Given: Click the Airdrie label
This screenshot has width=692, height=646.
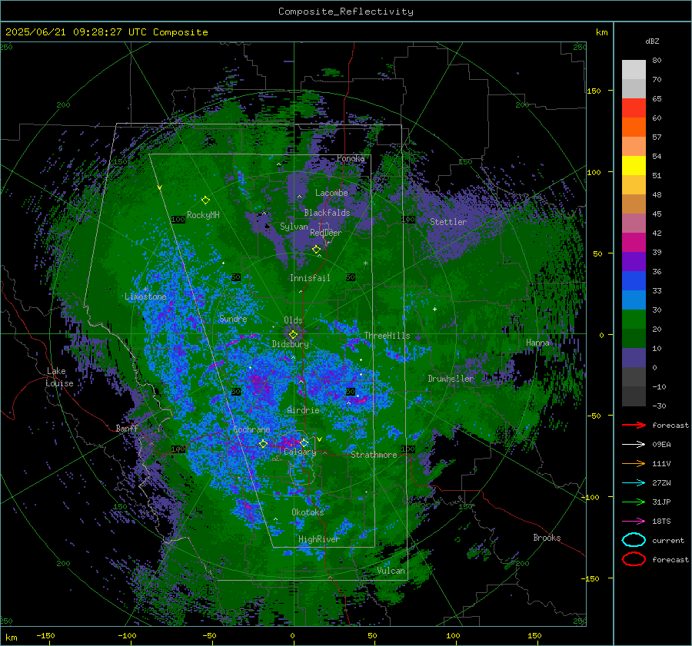Looking at the screenshot, I should click(303, 410).
